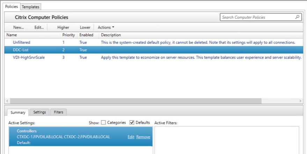
Task: Click the New... toolbar button
Action: point(19,27)
